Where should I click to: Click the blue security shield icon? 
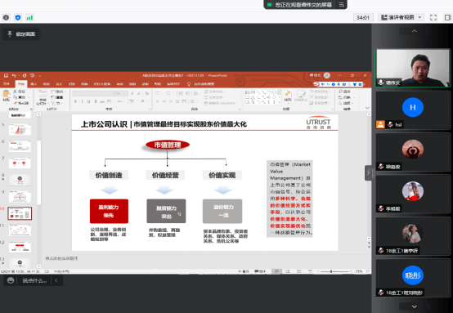click(18, 18)
